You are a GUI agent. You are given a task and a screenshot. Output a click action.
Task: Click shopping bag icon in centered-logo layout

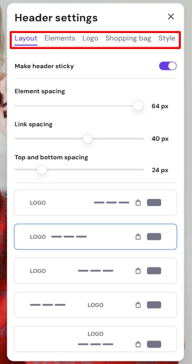pos(138,305)
